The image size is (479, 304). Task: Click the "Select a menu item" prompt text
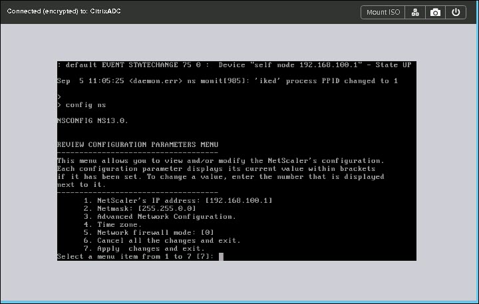point(135,256)
